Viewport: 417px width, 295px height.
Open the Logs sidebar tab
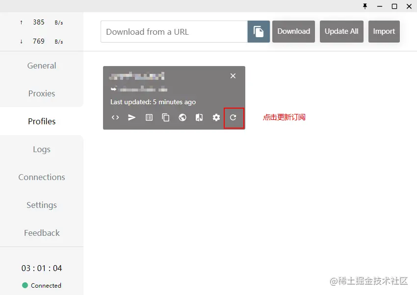point(42,149)
